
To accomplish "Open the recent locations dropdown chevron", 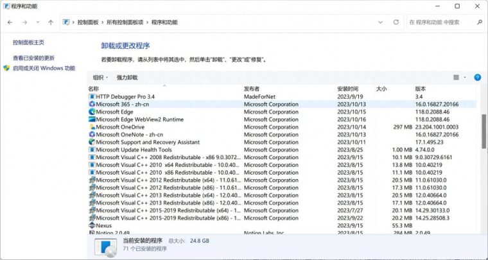I will pyautogui.click(x=38, y=22).
